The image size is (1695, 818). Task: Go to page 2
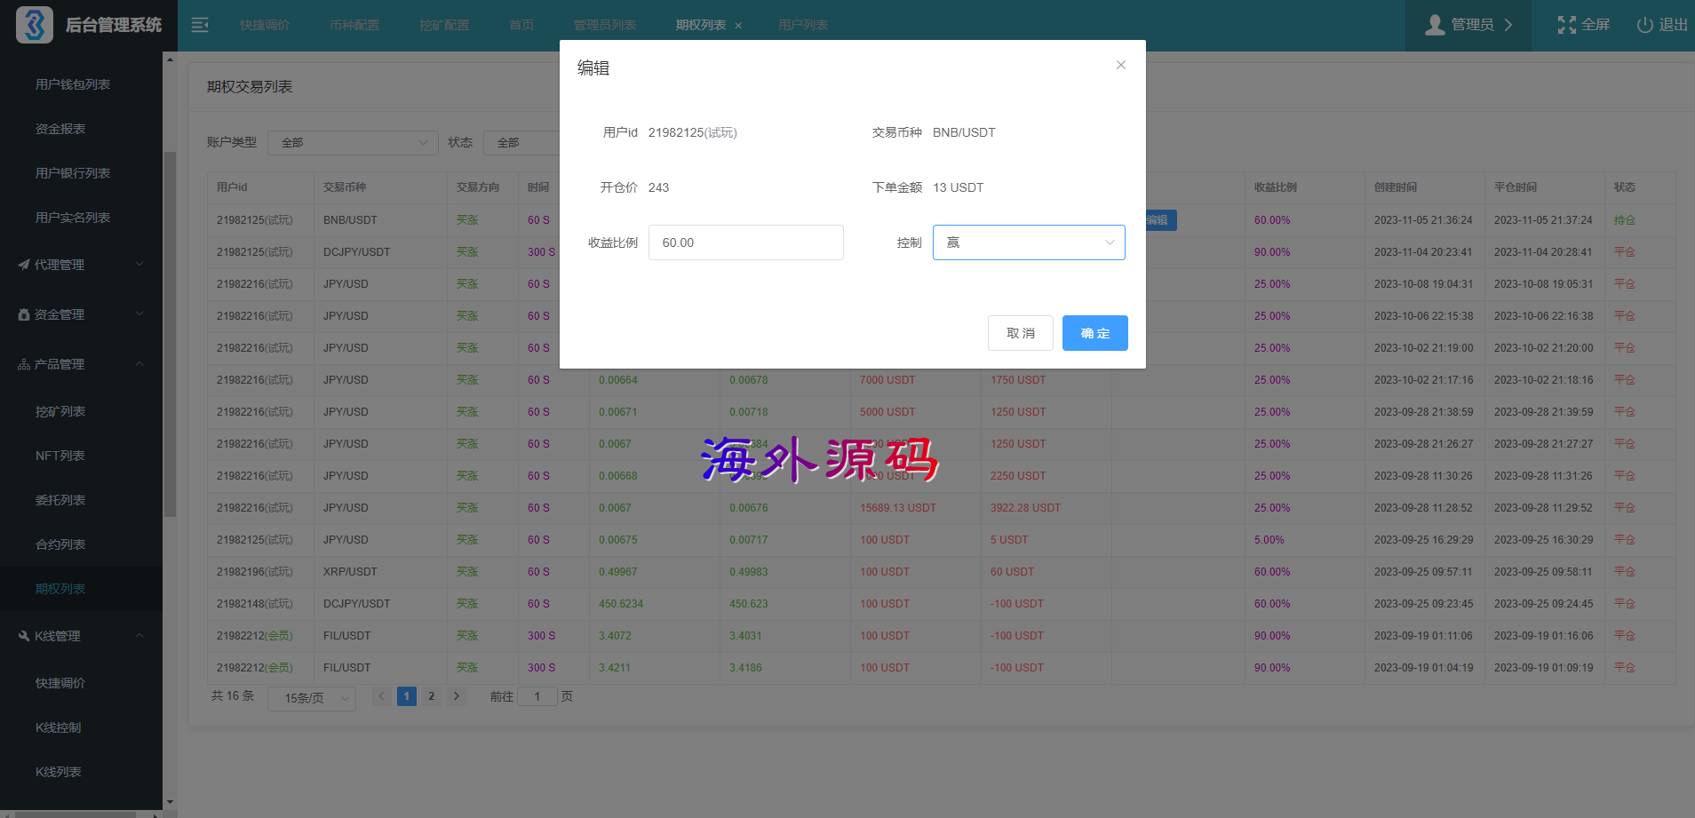(432, 696)
